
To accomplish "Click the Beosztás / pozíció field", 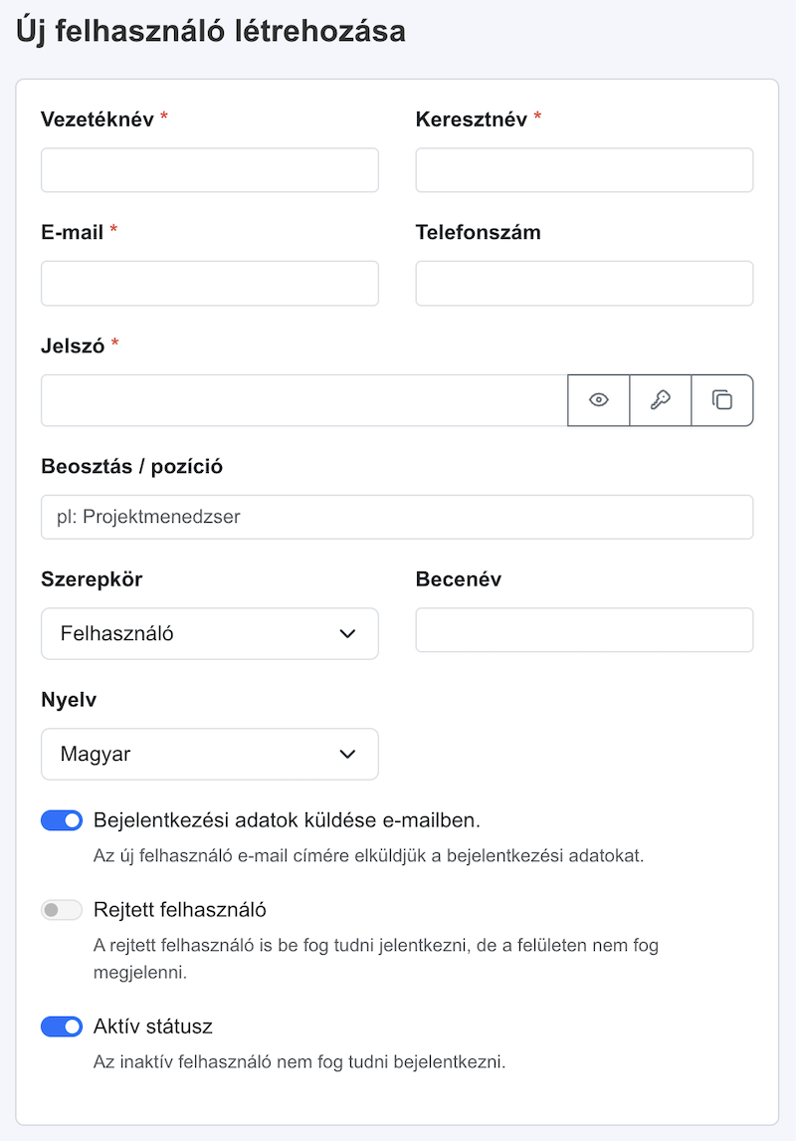I will point(397,518).
